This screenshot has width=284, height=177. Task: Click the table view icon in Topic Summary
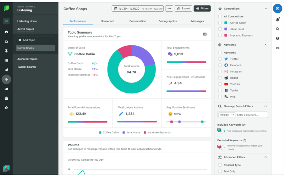click(205, 34)
